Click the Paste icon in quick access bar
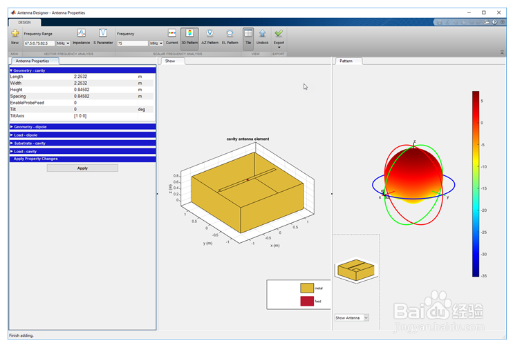The height and width of the screenshot is (345, 513). 463,22
